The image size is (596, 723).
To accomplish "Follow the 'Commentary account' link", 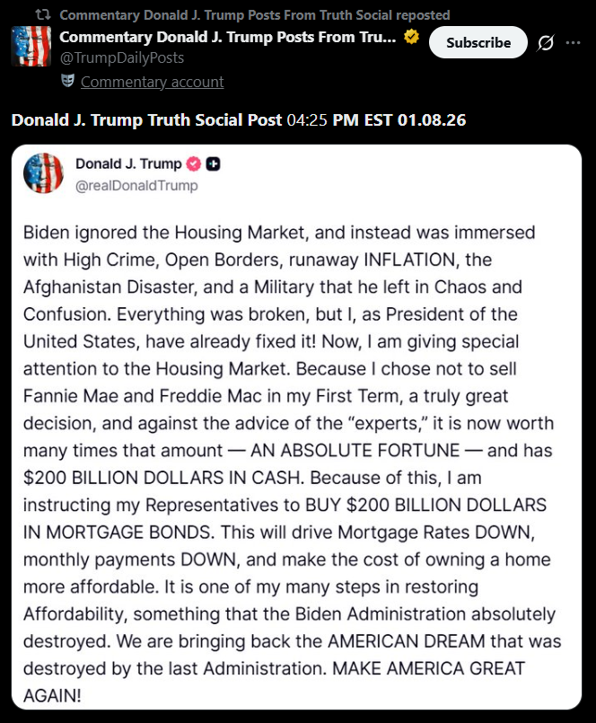I will pos(152,82).
